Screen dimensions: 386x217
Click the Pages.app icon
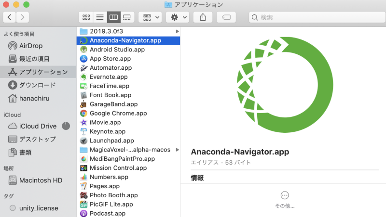click(x=83, y=186)
